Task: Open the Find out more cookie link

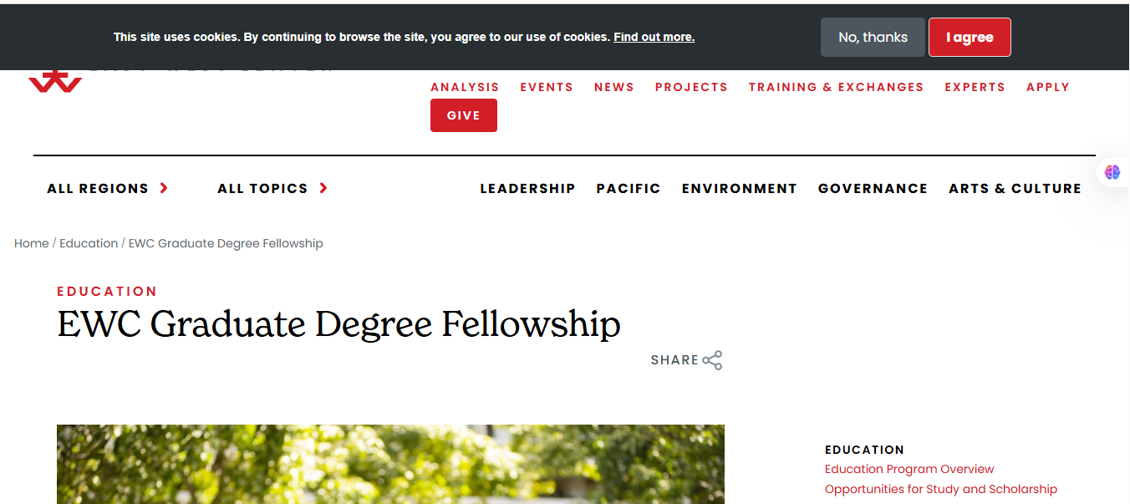Action: (x=654, y=37)
